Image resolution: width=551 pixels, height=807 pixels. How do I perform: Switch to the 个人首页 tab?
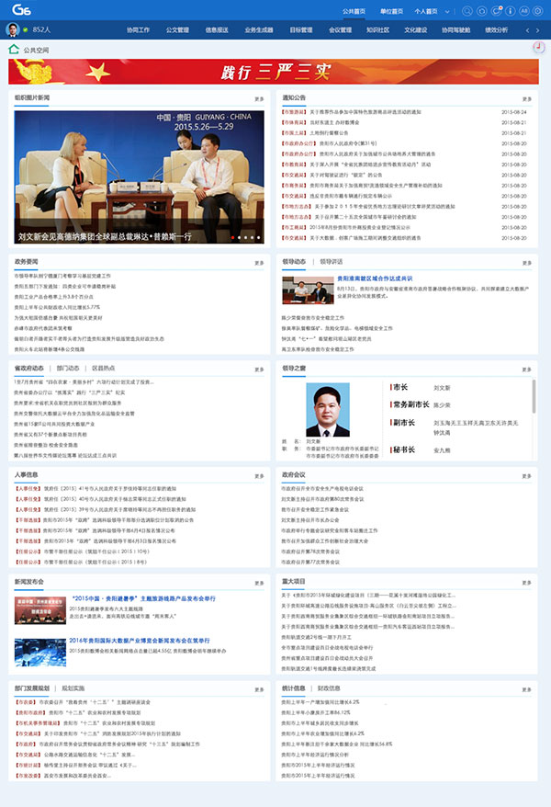tap(426, 11)
